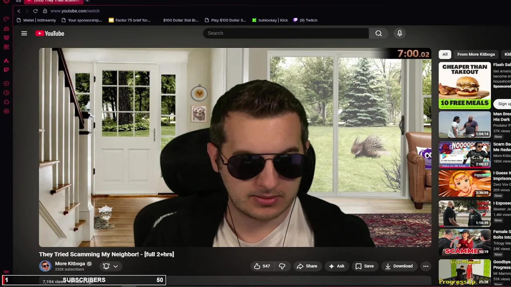Focus the YouTube search field

pos(286,33)
